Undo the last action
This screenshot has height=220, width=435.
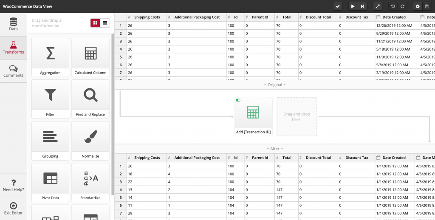coord(393,6)
